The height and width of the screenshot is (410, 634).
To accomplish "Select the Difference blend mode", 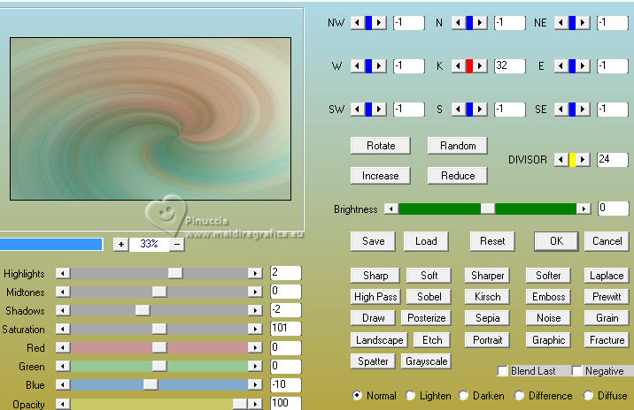I will click(519, 396).
